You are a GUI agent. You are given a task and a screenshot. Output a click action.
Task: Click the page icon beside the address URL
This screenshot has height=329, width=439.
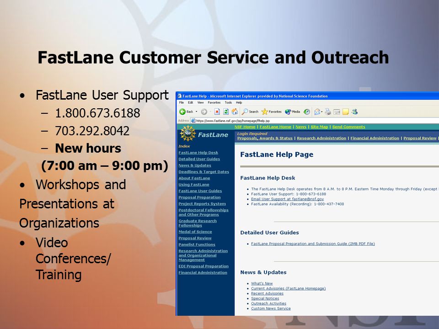(193, 121)
